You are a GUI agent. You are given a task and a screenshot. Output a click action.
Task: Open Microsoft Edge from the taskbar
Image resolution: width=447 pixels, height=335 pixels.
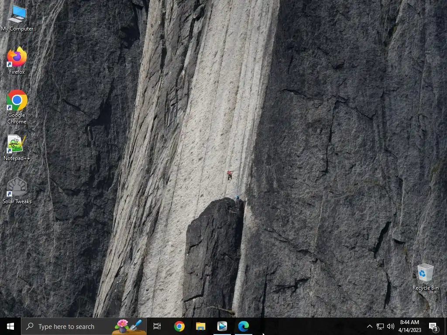pyautogui.click(x=244, y=326)
